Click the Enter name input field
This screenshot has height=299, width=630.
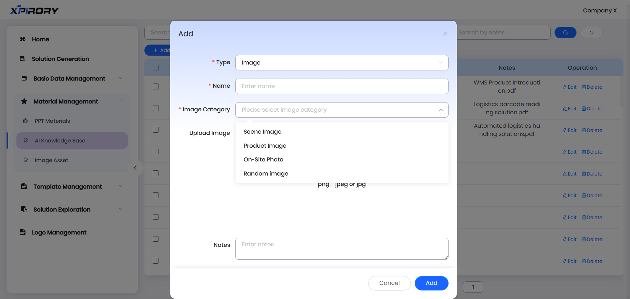pyautogui.click(x=341, y=86)
